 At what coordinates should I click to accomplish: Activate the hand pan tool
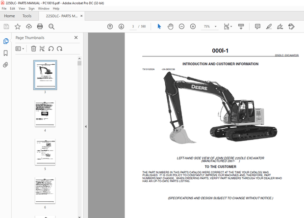(x=171, y=27)
